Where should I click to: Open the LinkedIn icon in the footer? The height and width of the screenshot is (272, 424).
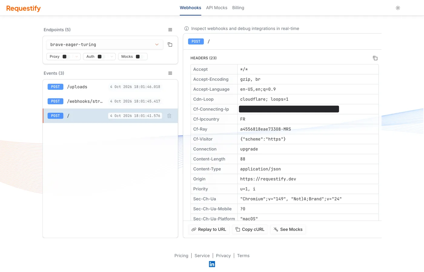[212, 264]
